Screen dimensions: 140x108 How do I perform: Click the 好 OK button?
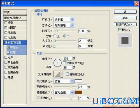click(x=125, y=12)
